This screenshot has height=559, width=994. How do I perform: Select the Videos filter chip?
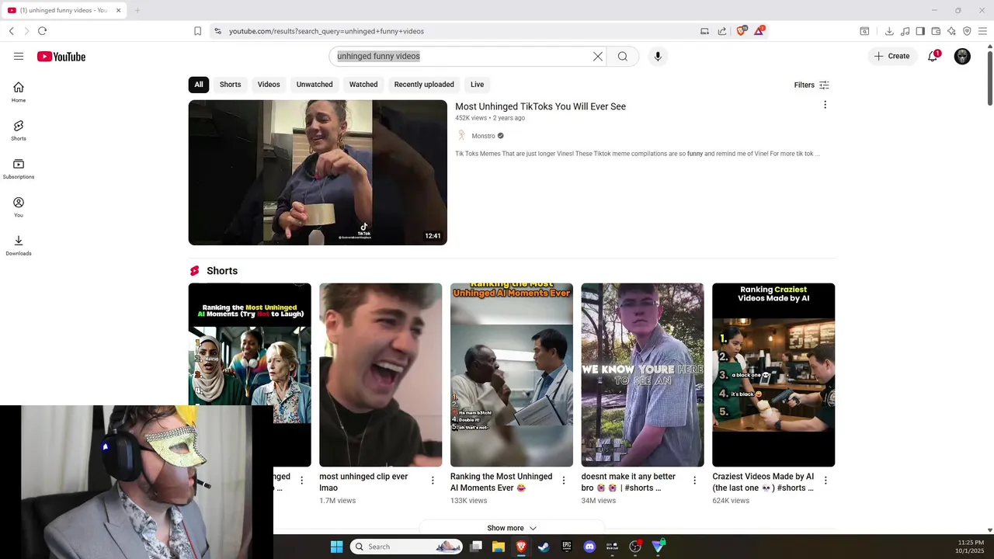269,85
